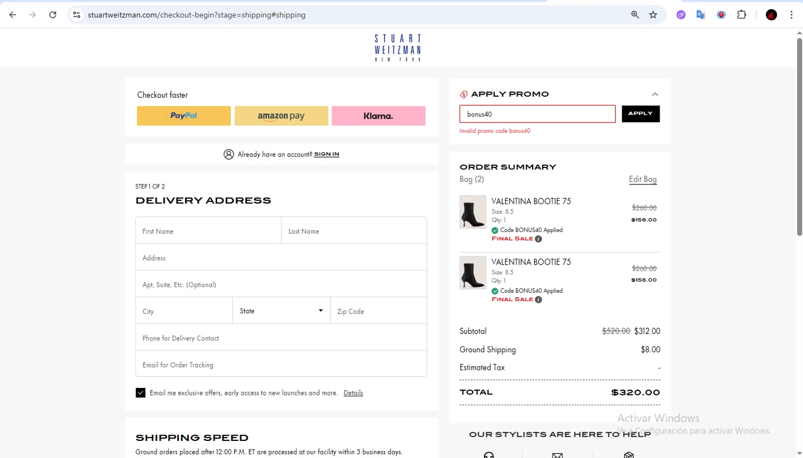Go forward in browser history

[x=33, y=15]
